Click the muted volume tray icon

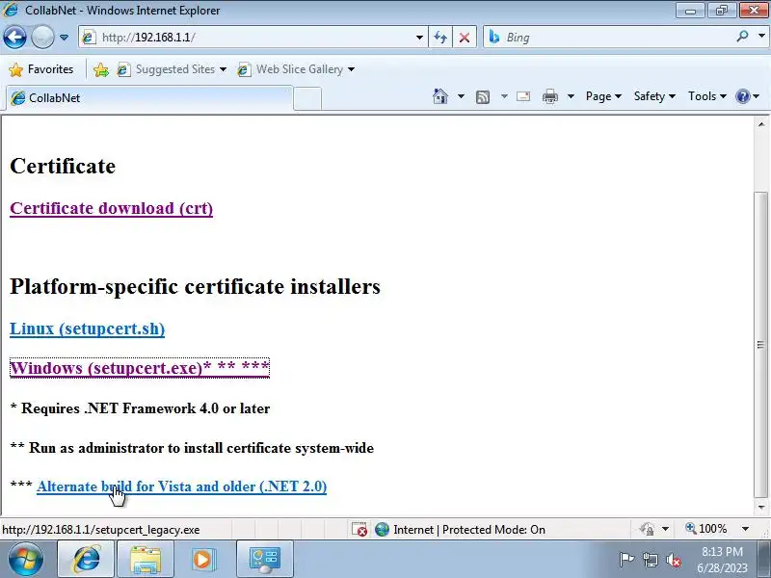[x=673, y=560]
